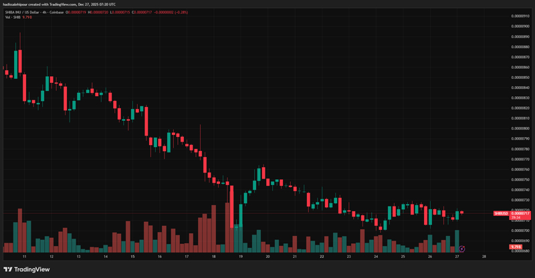The image size is (535, 278).
Task: Click the current price label 0.00000717 on axis
Action: click(x=521, y=213)
